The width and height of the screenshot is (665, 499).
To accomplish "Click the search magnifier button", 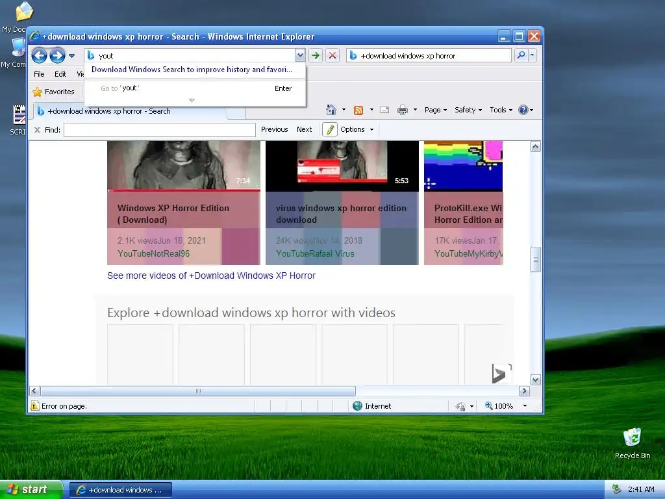I will [x=521, y=56].
